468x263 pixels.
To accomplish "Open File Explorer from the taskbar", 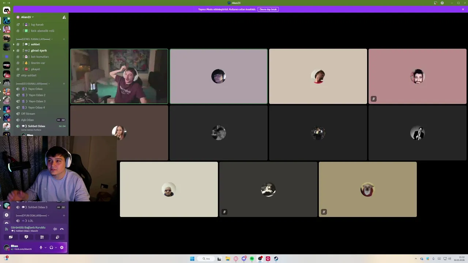I will (227, 259).
